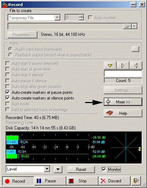This screenshot has width=147, height=188.
Task: Discard the current recording
Action: tap(115, 181)
